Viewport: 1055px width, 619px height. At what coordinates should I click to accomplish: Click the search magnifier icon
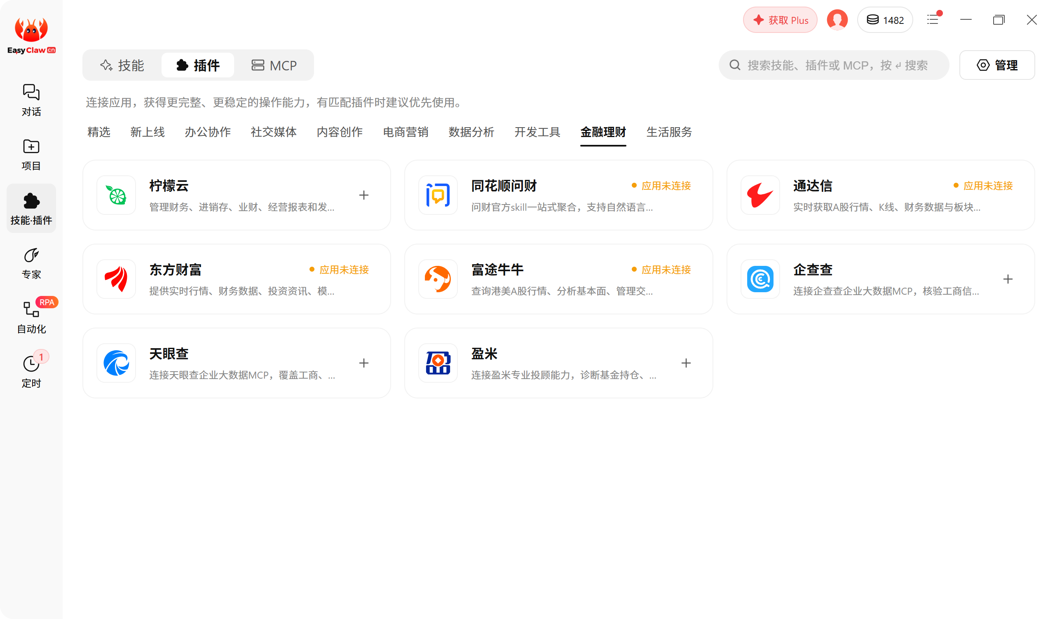(735, 65)
